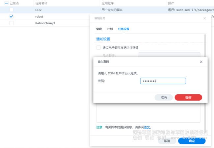Close the 编辑任务 window
This screenshot has width=214, height=148.
click(204, 18)
